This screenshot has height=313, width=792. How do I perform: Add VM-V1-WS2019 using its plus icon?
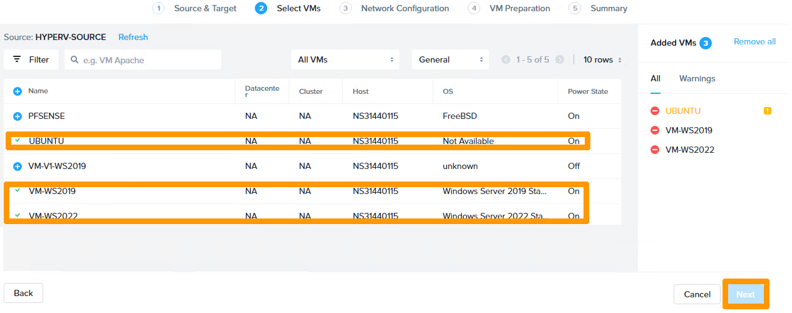click(x=18, y=167)
